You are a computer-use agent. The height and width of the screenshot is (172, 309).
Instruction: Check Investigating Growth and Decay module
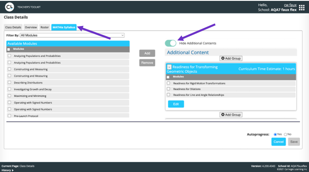point(10,89)
